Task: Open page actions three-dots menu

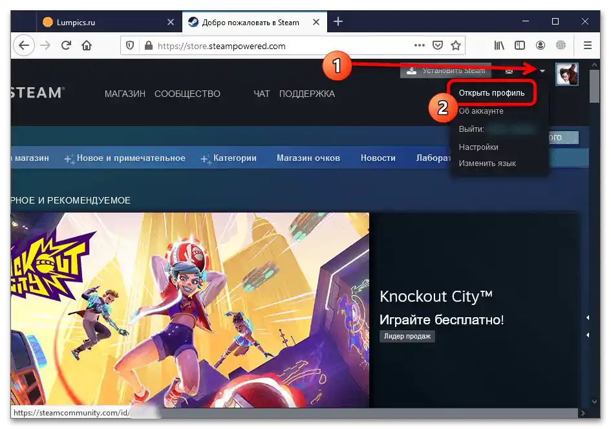Action: click(419, 45)
